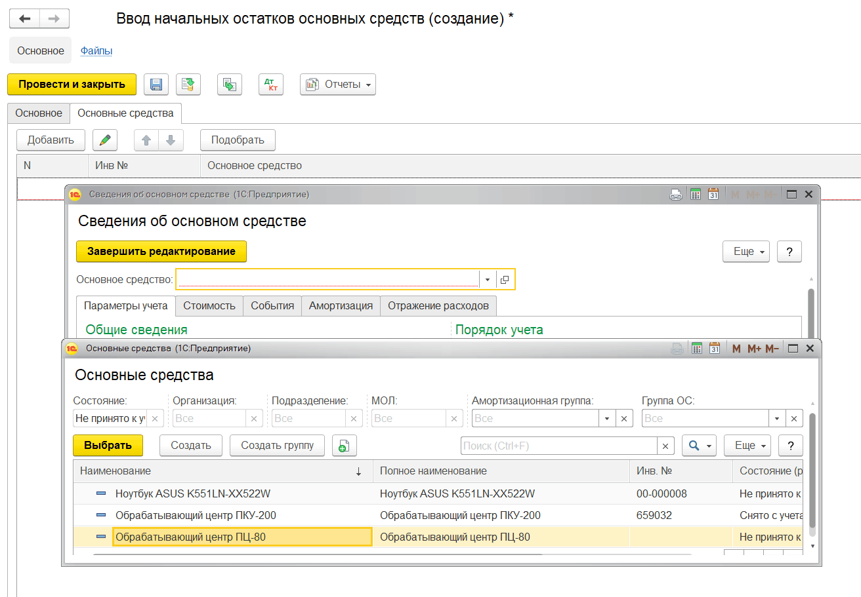Clear the Группа ОС filter with its X
Viewport: 861px width, 597px height.
(x=795, y=418)
